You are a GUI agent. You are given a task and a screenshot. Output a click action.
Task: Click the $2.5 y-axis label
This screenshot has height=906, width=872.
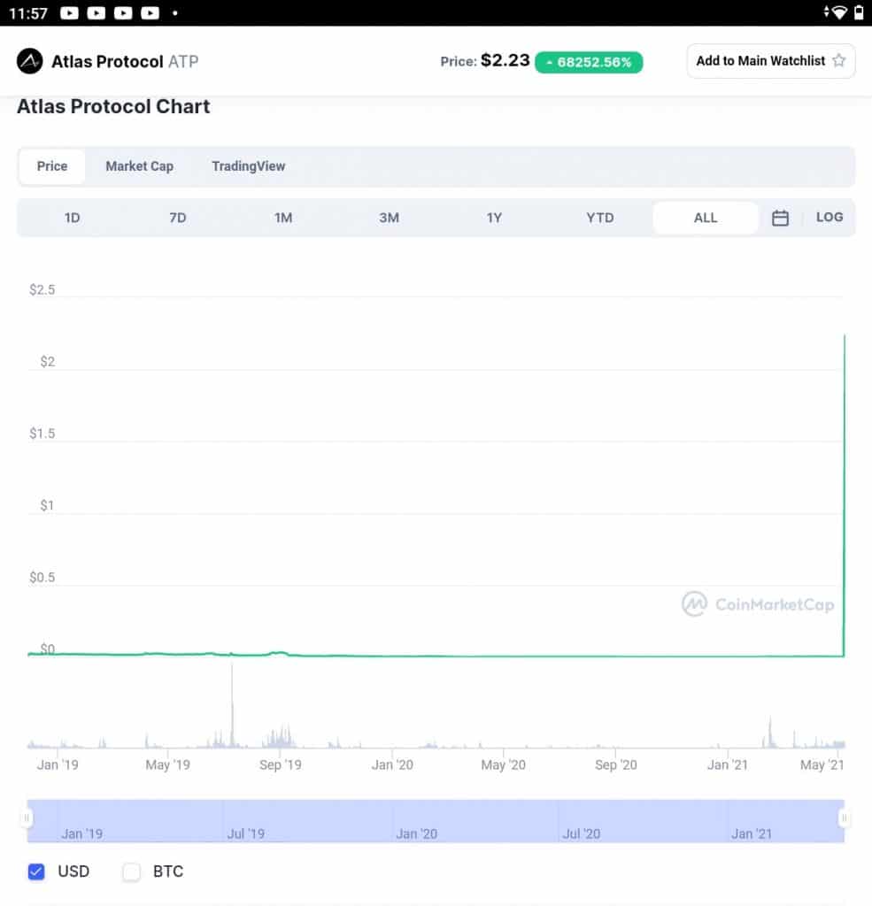(x=42, y=289)
